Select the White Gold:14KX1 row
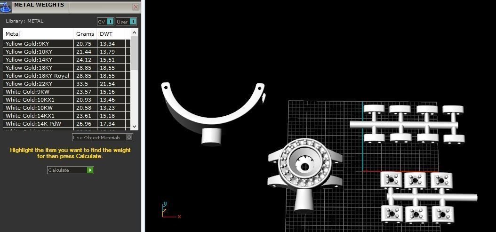Screen dimensions: 496x232 click(x=66, y=116)
